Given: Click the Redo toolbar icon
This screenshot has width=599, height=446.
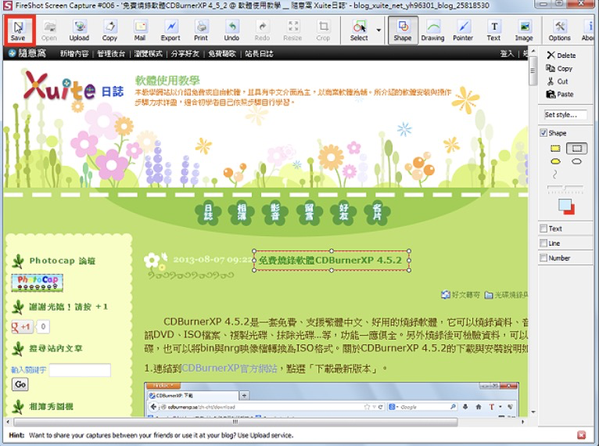Looking at the screenshot, I should 262,31.
